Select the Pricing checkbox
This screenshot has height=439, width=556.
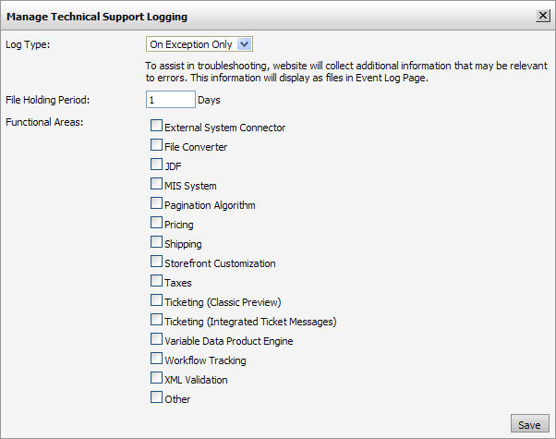(x=156, y=223)
